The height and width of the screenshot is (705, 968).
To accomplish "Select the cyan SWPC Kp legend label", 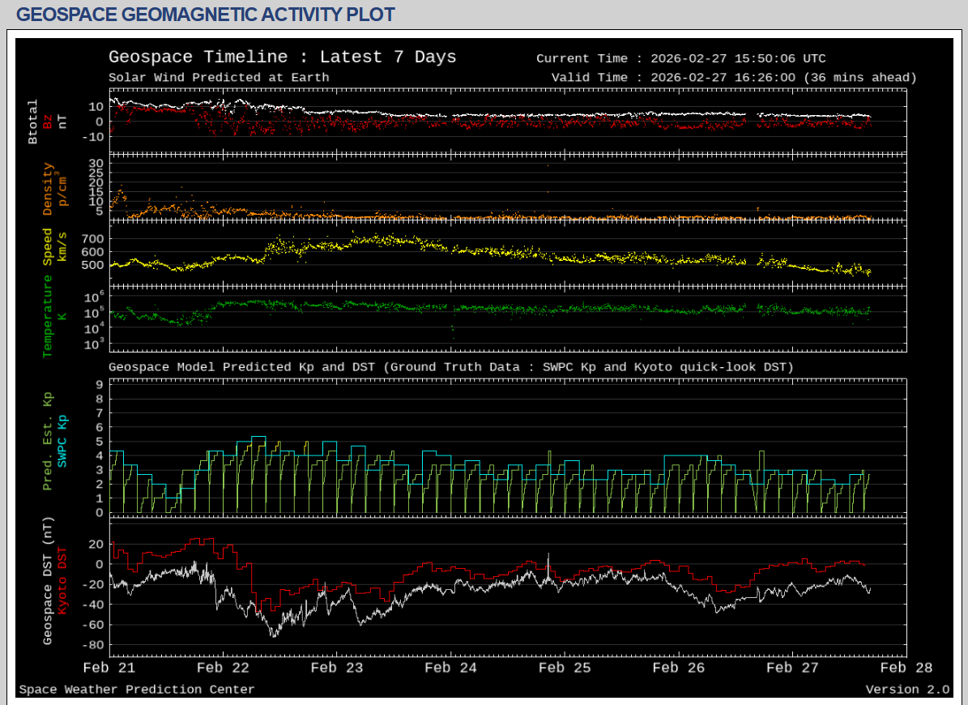I will (62, 441).
